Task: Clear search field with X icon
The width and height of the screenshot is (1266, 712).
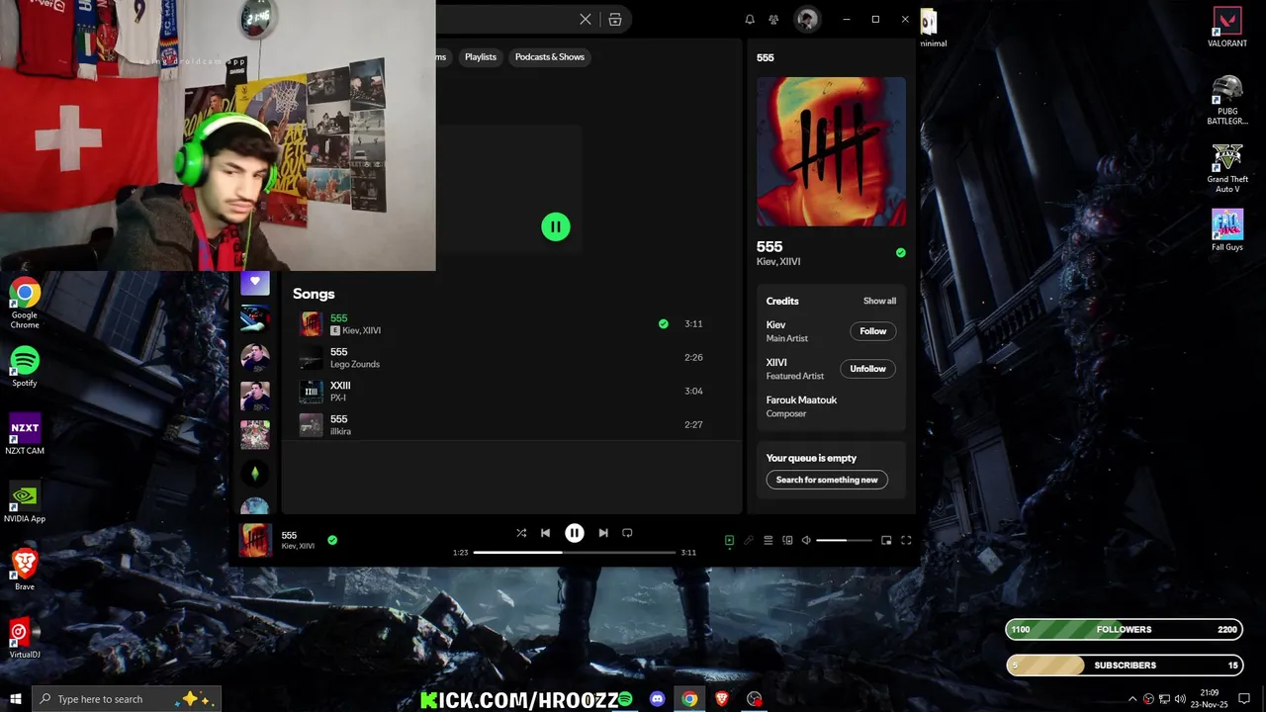Action: (586, 19)
